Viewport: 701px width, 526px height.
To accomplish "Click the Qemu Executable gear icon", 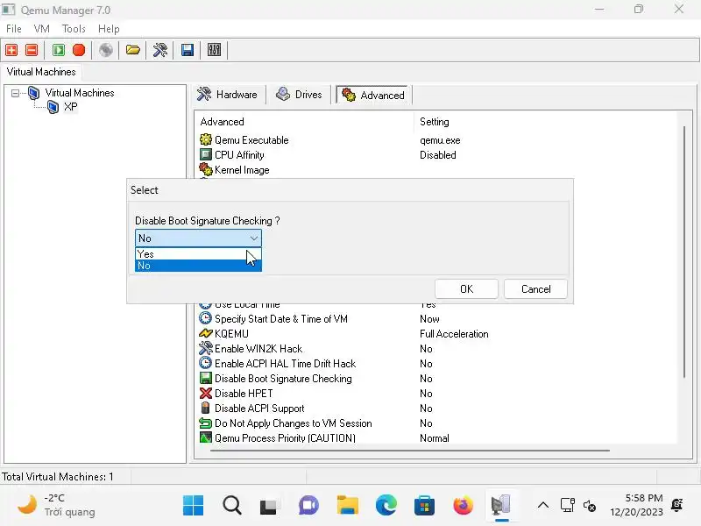I will pyautogui.click(x=206, y=139).
